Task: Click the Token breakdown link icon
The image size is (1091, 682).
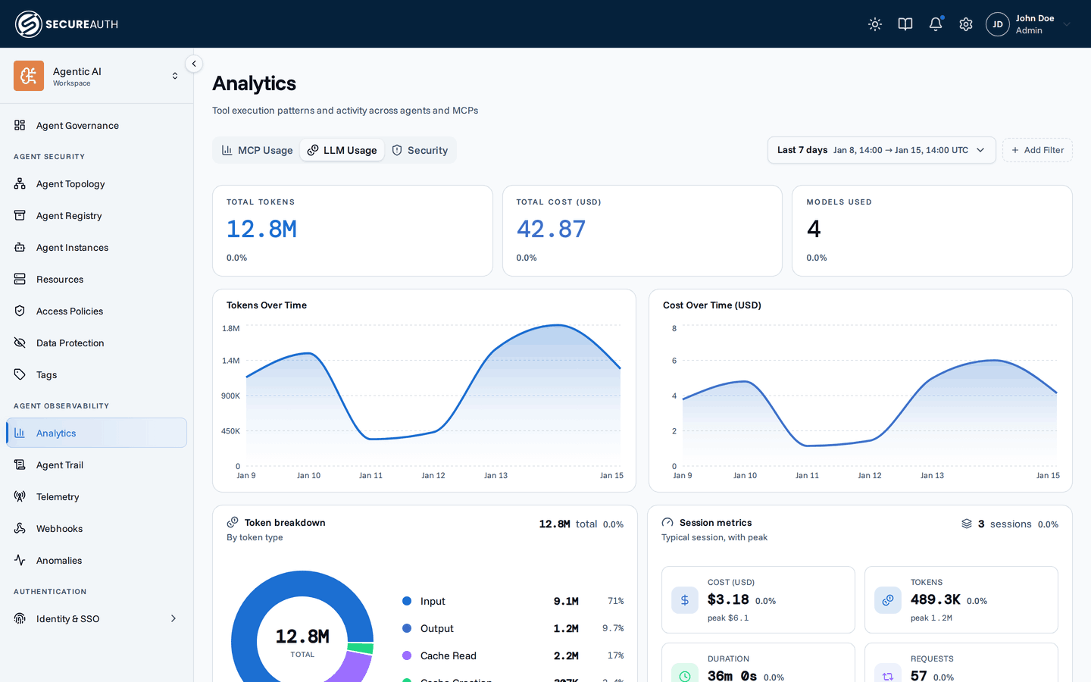Action: (x=233, y=522)
